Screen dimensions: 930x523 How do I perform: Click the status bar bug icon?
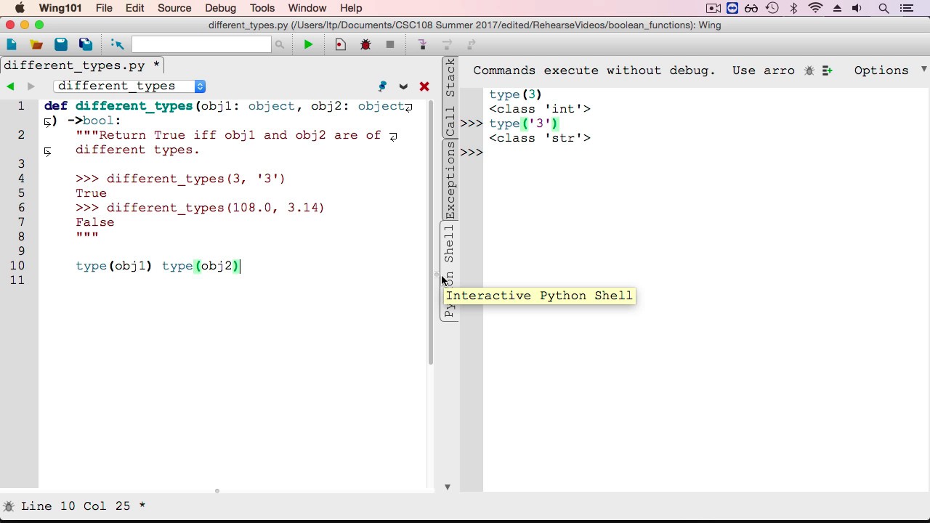pyautogui.click(x=9, y=506)
